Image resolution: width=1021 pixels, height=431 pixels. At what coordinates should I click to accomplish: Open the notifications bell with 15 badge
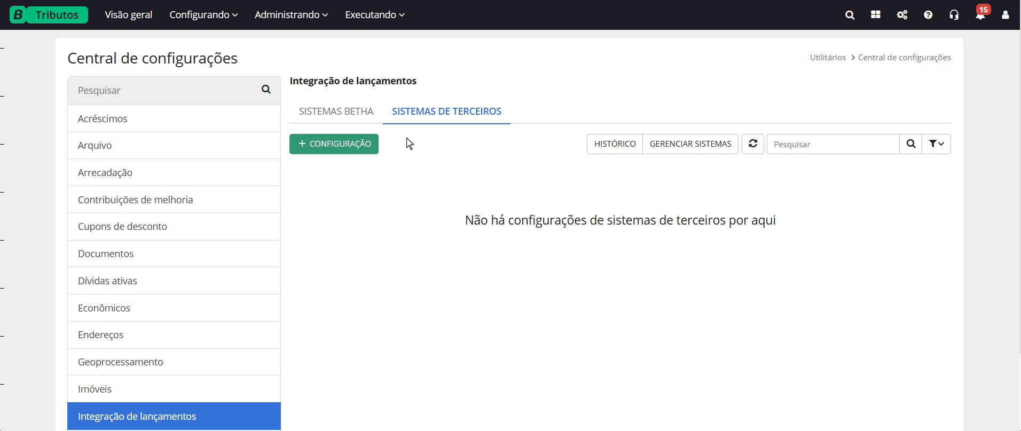pos(981,13)
